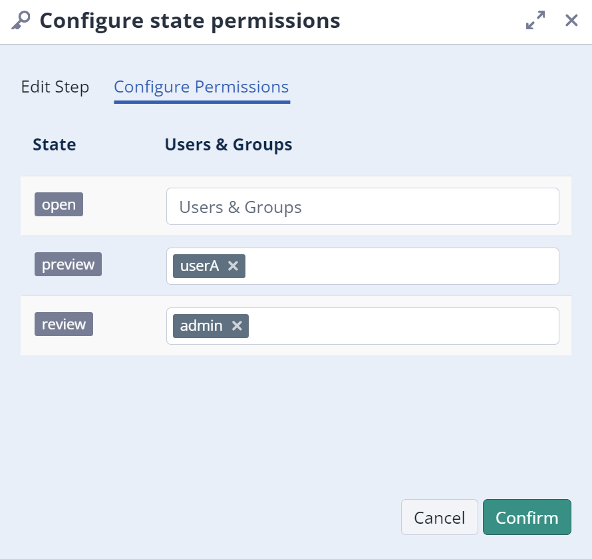Screen dimensions: 592x559
Task: Click the key icon in dialog title
Action: (21, 21)
